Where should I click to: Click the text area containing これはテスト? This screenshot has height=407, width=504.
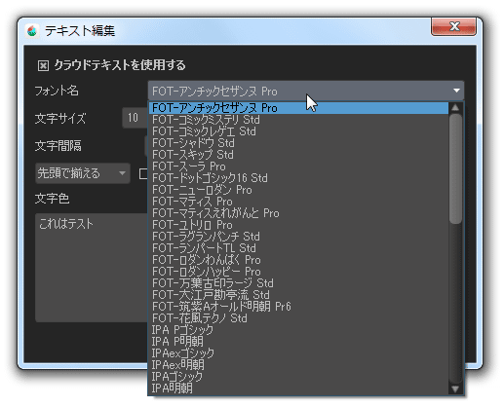[92, 268]
